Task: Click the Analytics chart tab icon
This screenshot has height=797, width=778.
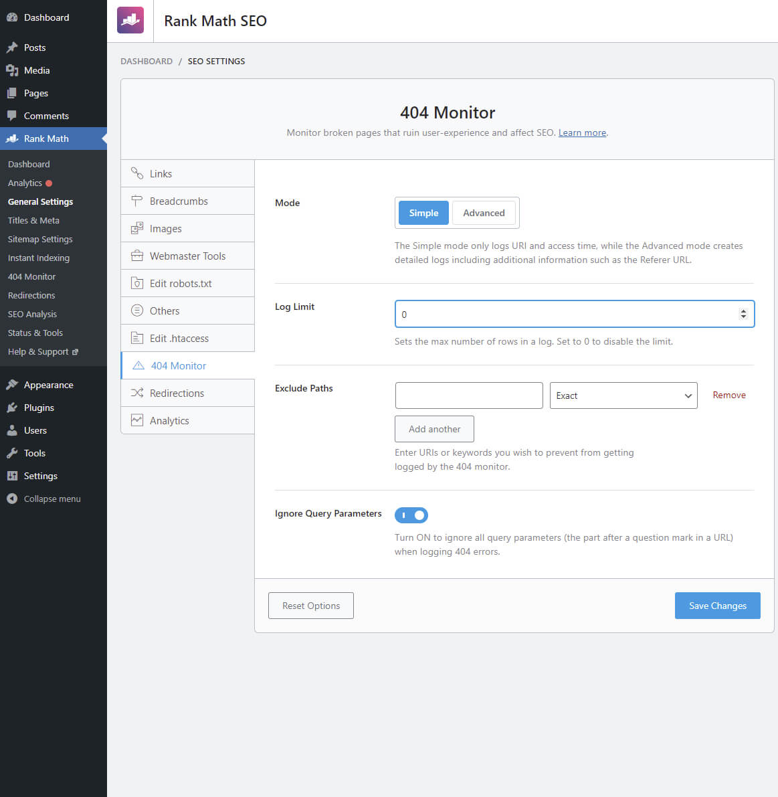Action: pyautogui.click(x=136, y=420)
